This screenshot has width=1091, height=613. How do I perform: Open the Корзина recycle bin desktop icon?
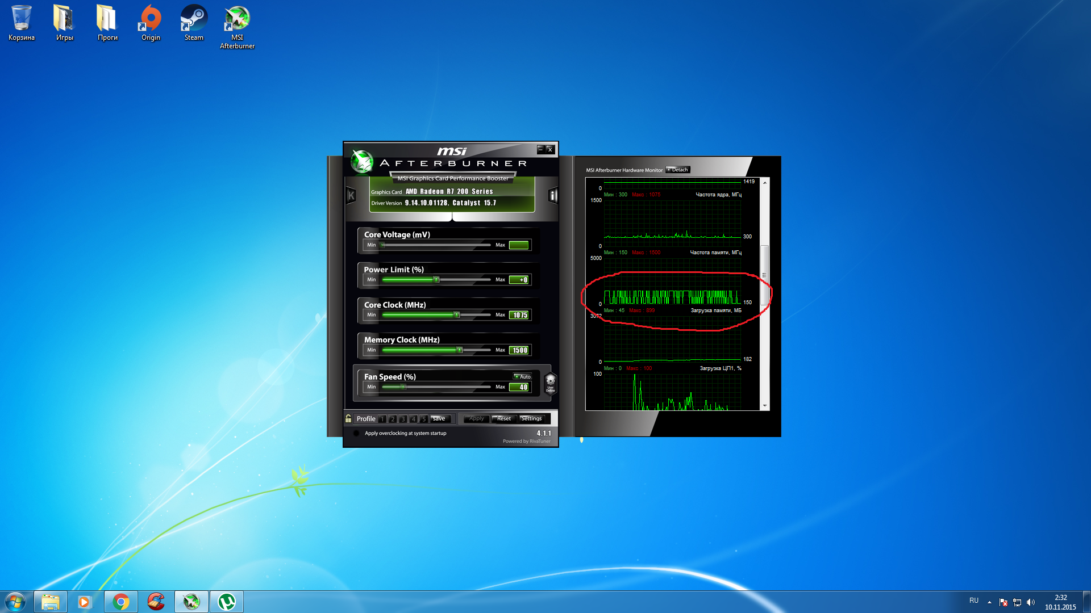(22, 23)
